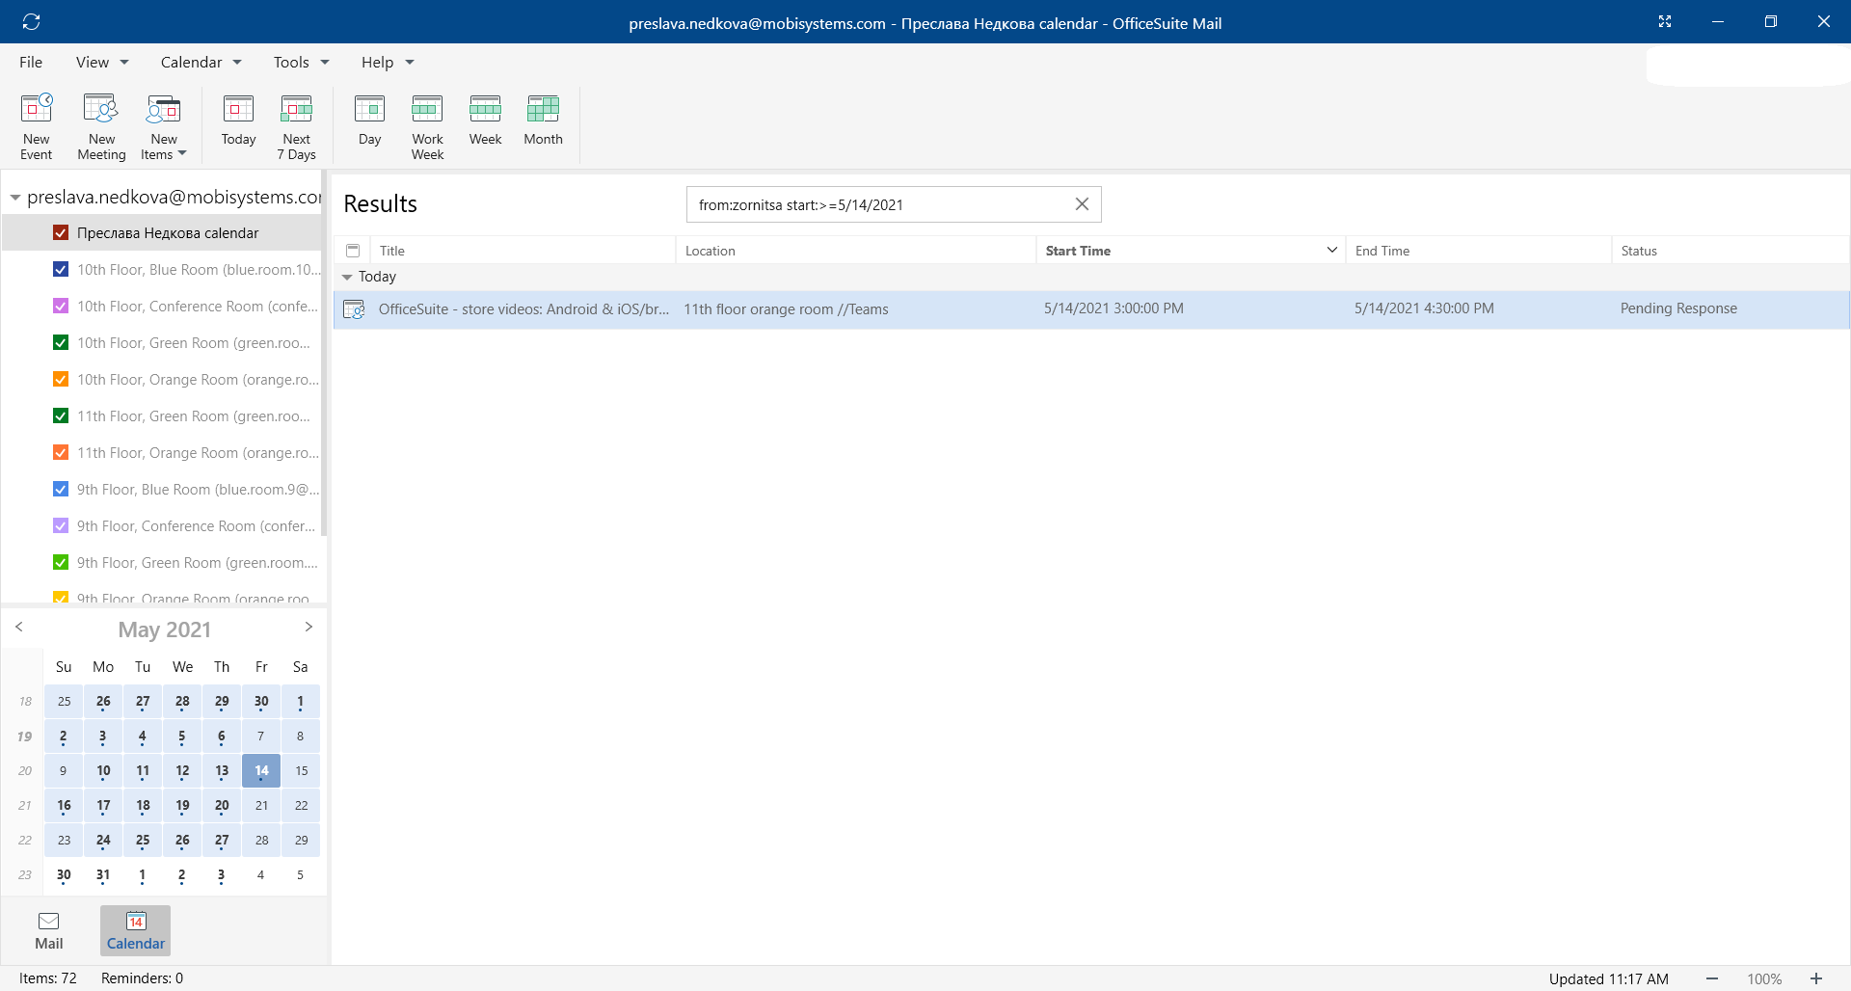The image size is (1851, 991).
Task: Toggle 10th Floor, Green Room checkbox
Action: (61, 343)
